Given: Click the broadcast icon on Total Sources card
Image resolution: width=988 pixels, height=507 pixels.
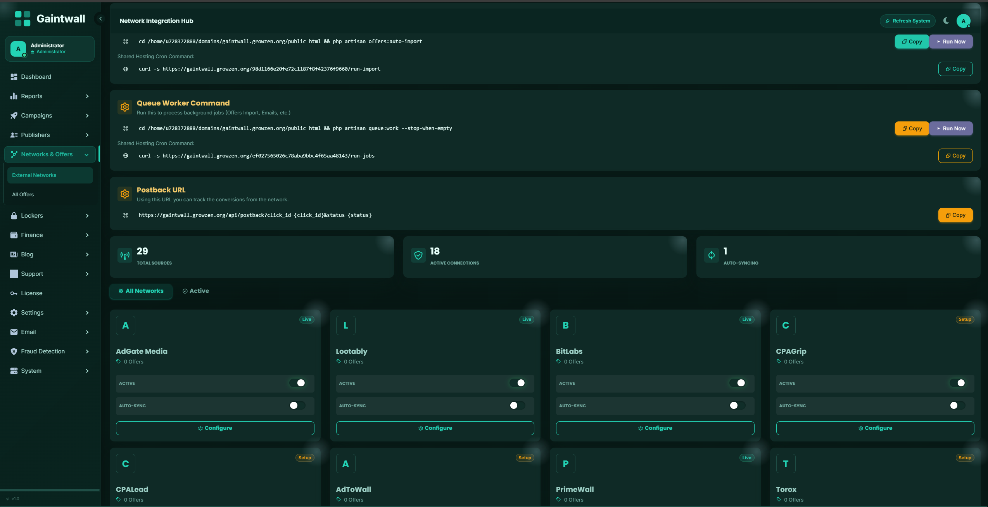Looking at the screenshot, I should click(124, 255).
